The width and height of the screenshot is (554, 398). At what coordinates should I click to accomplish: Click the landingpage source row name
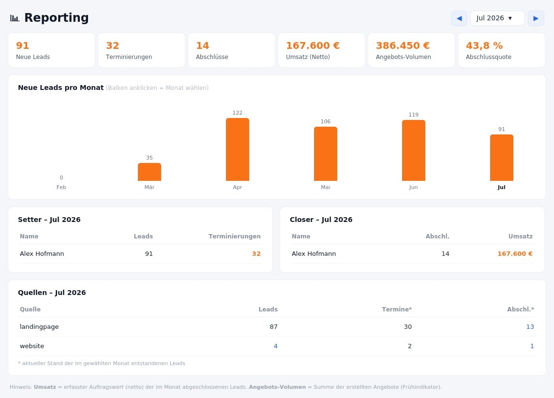tap(39, 326)
